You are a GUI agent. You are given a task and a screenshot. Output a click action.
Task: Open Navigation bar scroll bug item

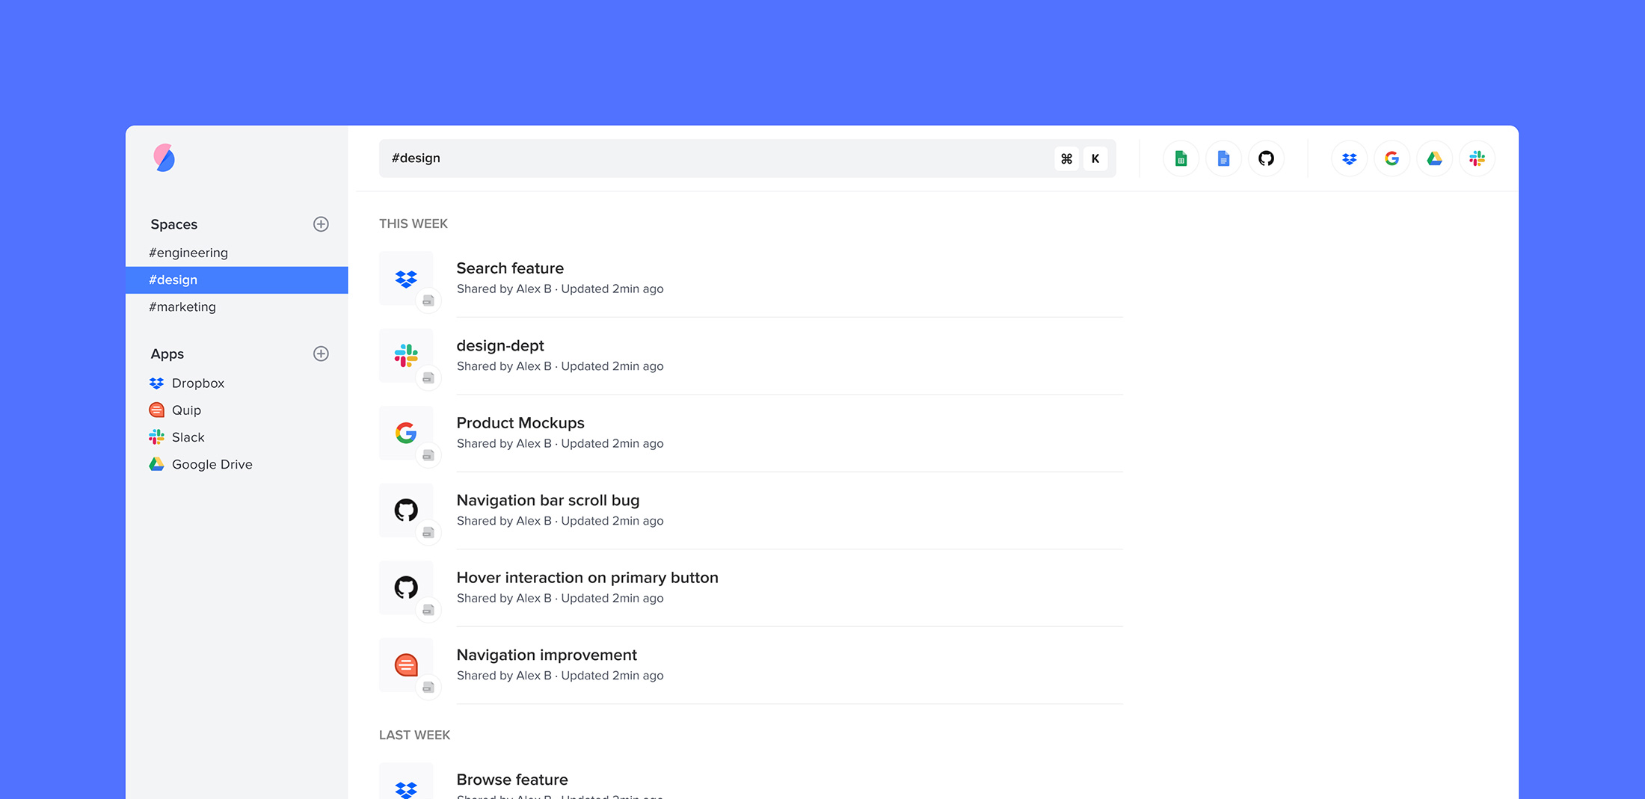(x=751, y=510)
